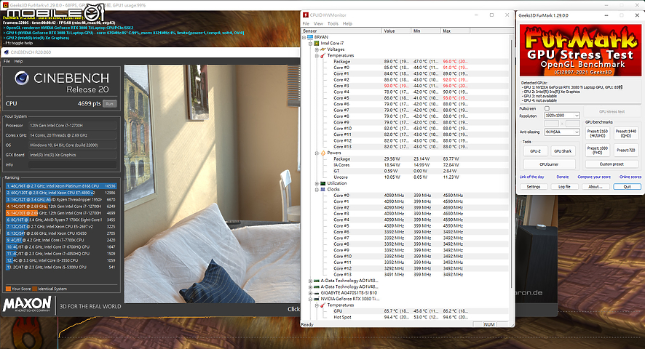The height and width of the screenshot is (349, 645).
Task: Run the Preset:720 benchmark
Action: 626,150
